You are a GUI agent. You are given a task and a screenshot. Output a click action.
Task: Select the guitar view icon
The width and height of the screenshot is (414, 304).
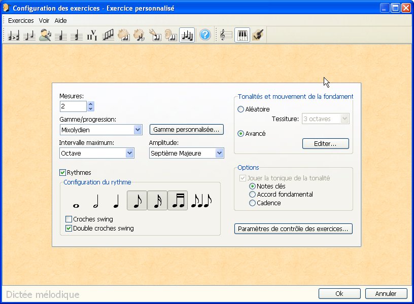coord(258,35)
